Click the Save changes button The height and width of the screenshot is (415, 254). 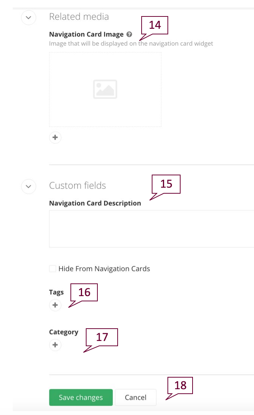81,397
